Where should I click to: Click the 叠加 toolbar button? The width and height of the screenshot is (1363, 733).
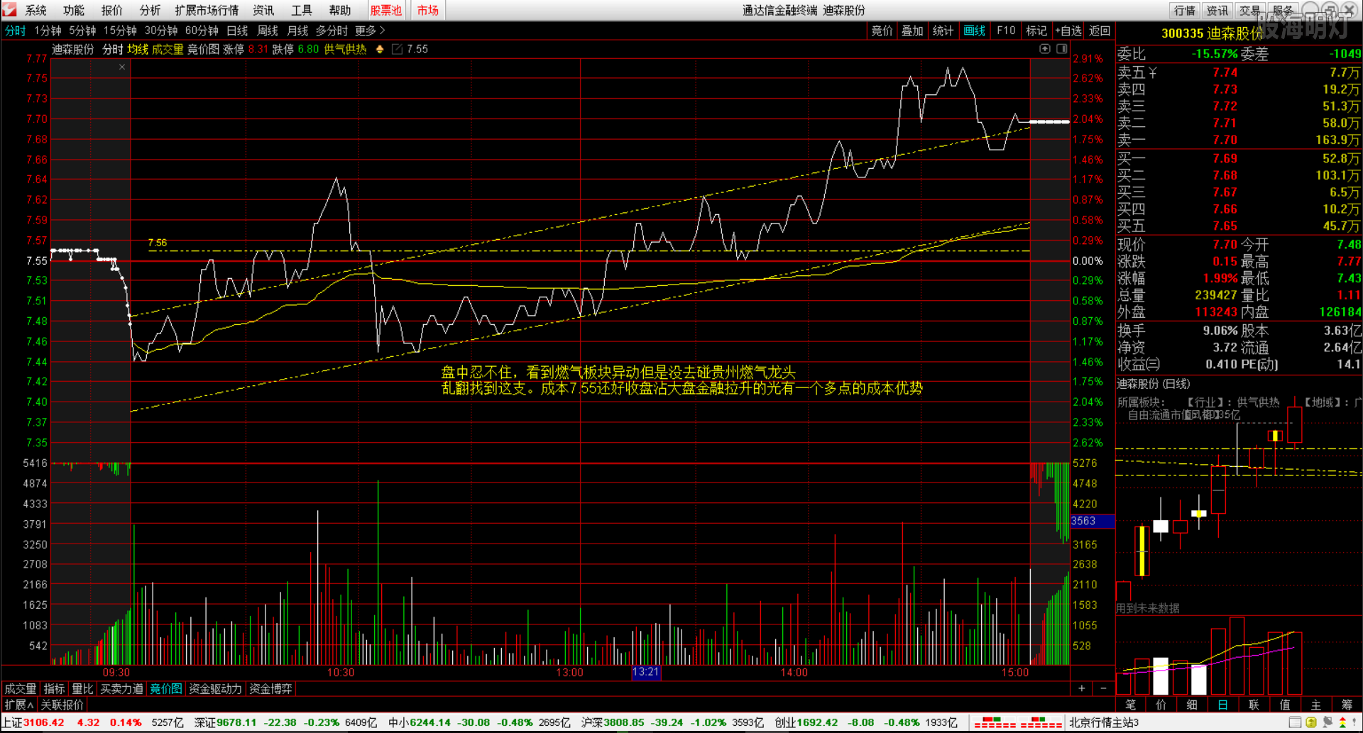tap(913, 31)
